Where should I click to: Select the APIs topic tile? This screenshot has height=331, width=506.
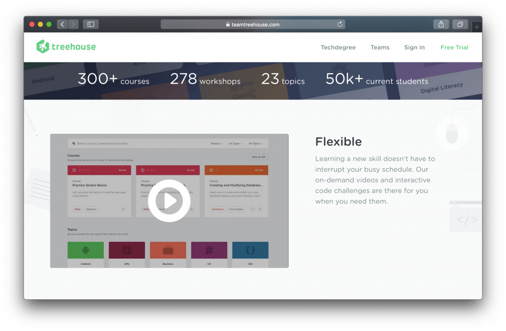127,254
